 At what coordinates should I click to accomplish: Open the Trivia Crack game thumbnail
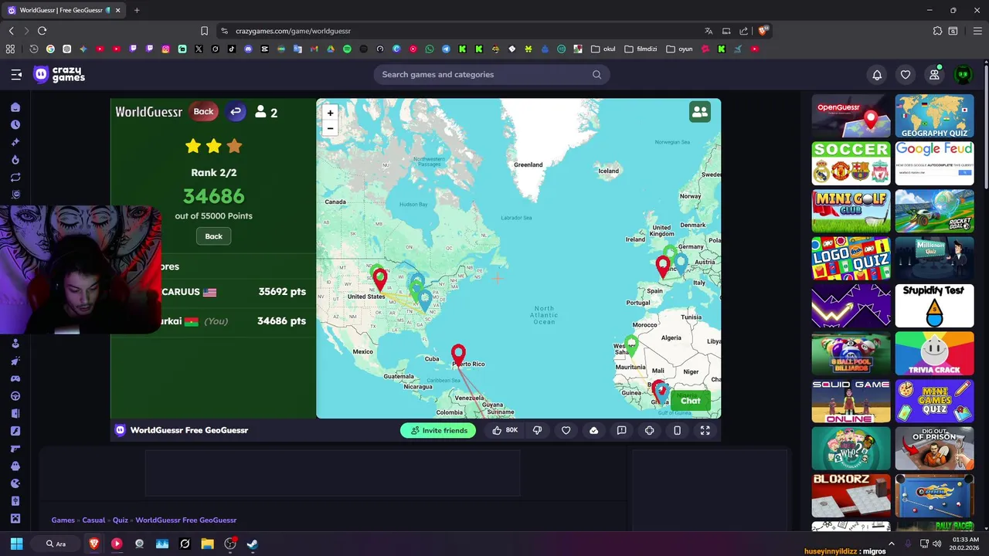pos(934,353)
